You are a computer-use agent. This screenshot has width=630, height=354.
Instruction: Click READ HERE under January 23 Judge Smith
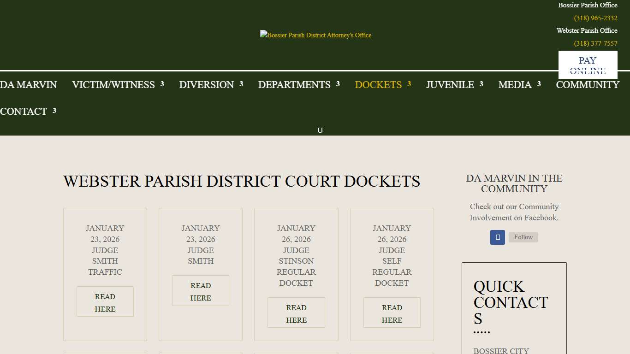pos(200,290)
